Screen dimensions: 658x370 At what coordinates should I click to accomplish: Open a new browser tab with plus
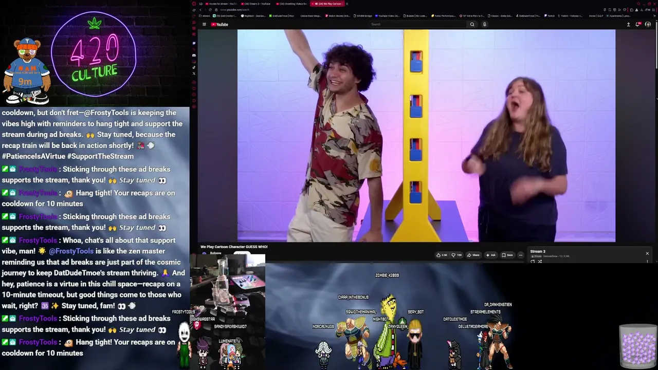347,4
